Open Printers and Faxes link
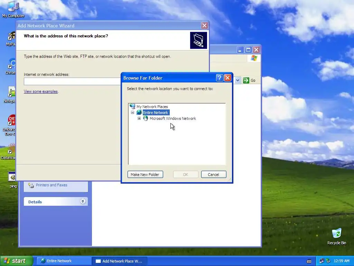Viewport: 354px width, 266px height. [x=52, y=185]
